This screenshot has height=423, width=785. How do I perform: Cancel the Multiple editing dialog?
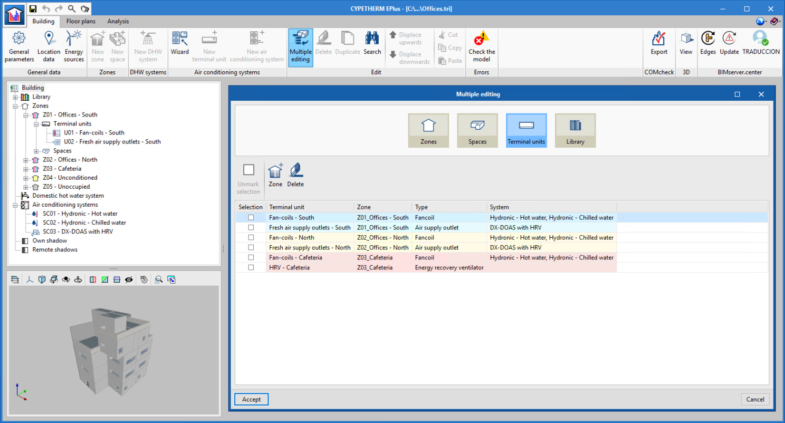coord(755,399)
